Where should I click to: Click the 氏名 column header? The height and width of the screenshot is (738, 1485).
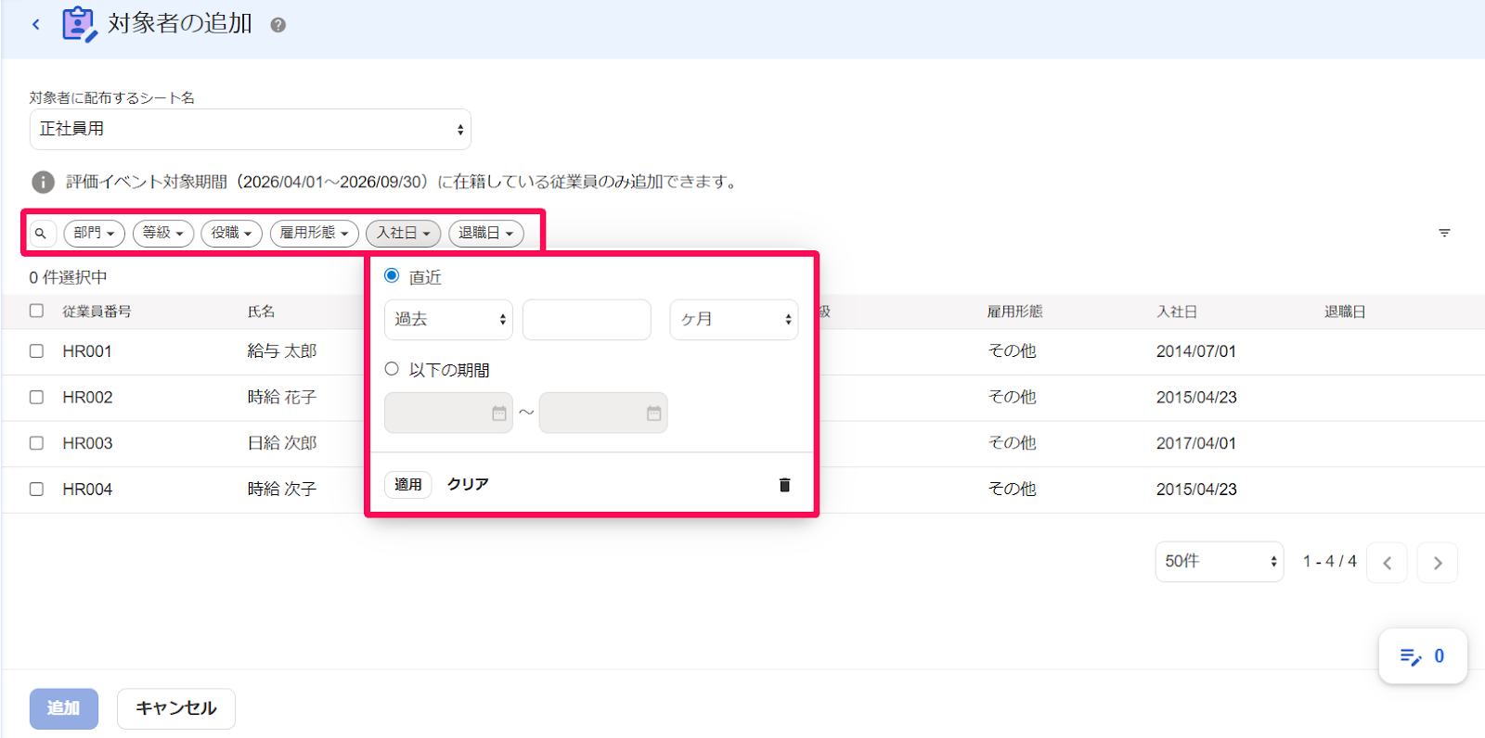(262, 312)
